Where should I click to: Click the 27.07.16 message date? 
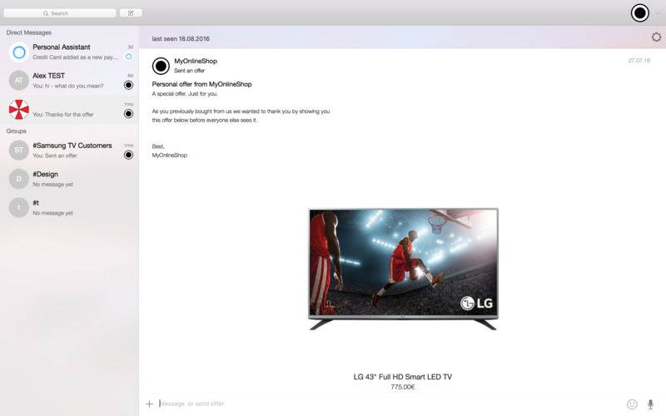coord(639,61)
